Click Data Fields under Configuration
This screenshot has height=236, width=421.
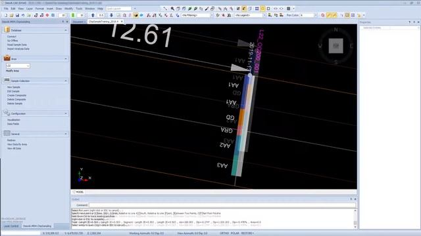click(13, 124)
